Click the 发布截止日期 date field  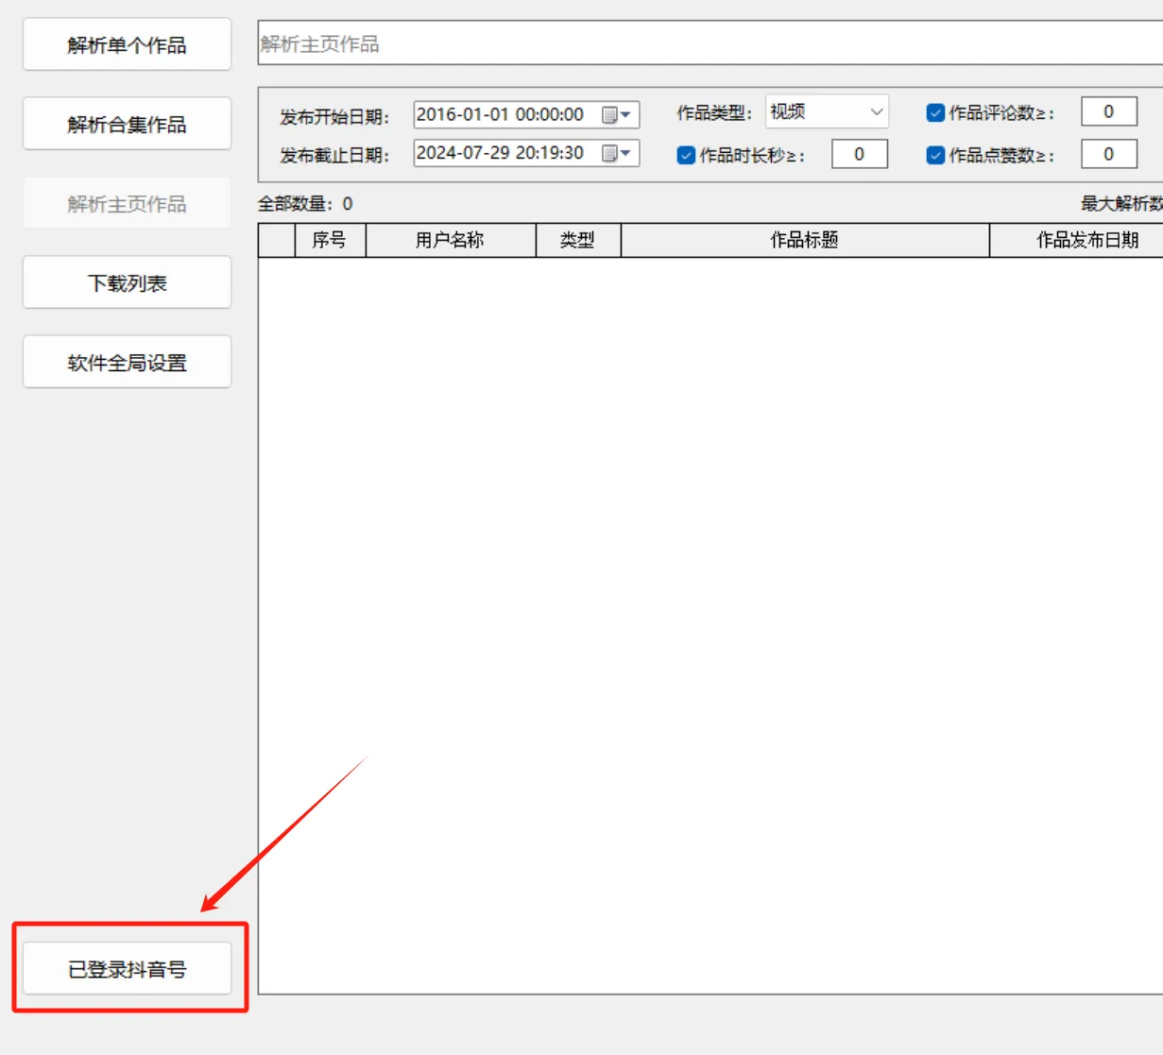tap(501, 153)
